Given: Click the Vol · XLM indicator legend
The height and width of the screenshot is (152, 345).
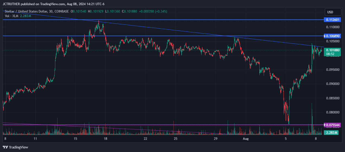Looking at the screenshot, I should pyautogui.click(x=12, y=16).
